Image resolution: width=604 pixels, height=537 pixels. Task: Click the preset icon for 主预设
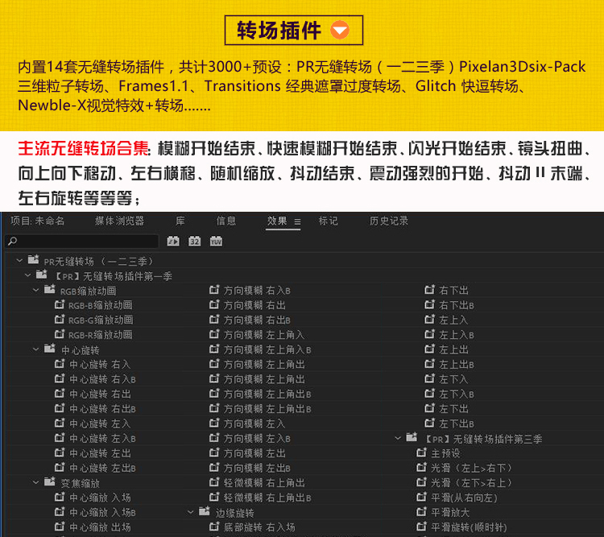tap(422, 452)
